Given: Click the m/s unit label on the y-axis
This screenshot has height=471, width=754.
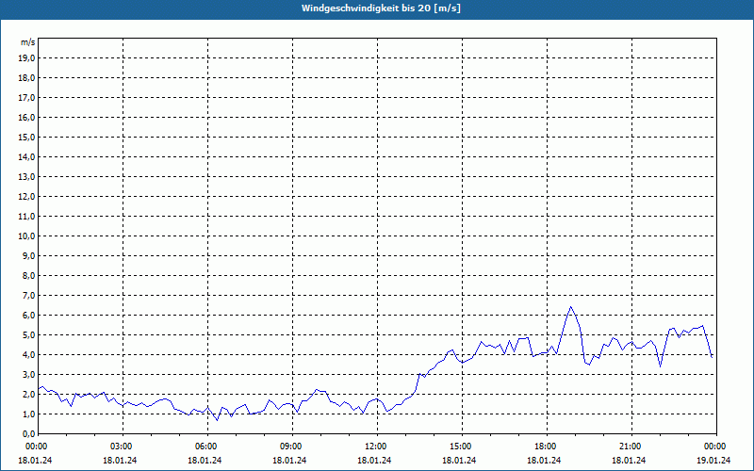Looking at the screenshot, I should [28, 42].
